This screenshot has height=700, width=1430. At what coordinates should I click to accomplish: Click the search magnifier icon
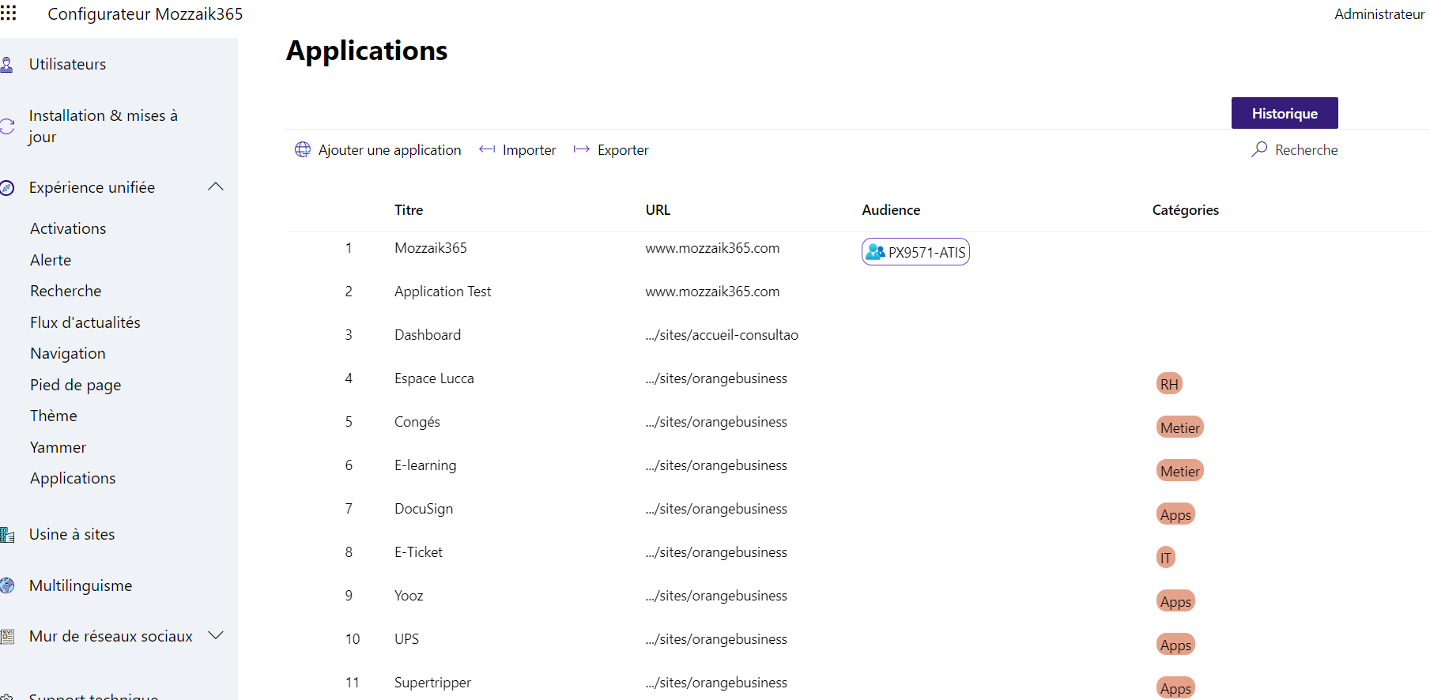tap(1259, 149)
